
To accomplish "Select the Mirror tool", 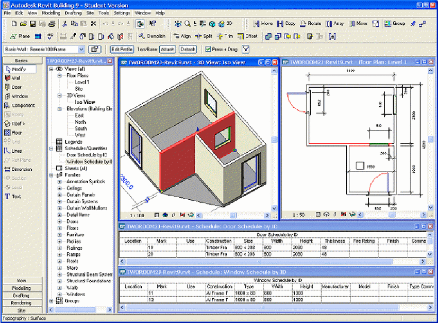I will (x=359, y=24).
